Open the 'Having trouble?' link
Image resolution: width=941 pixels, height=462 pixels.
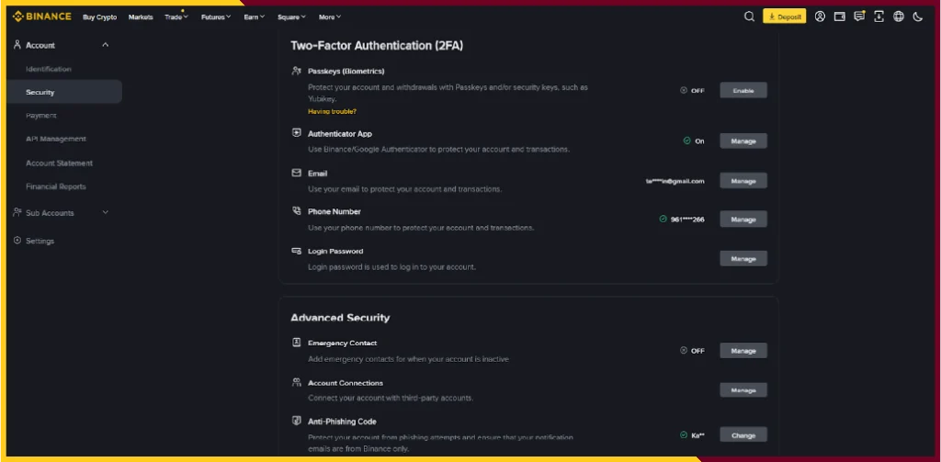(332, 111)
